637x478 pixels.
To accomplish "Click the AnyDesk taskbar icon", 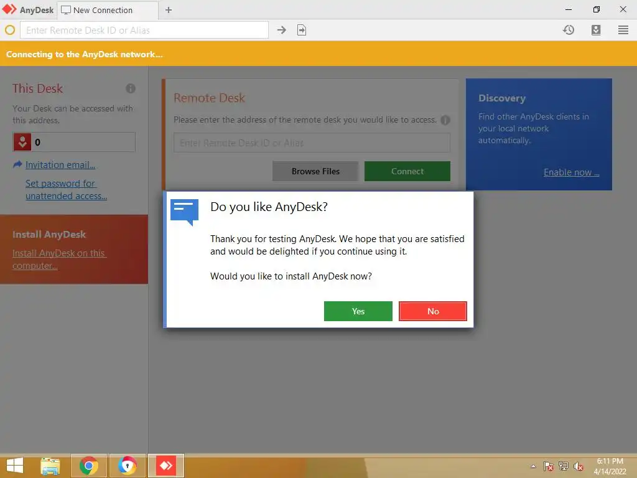I will [x=166, y=466].
